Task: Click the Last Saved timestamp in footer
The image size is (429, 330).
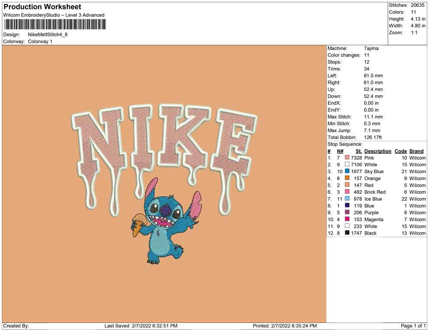Action: 141,326
